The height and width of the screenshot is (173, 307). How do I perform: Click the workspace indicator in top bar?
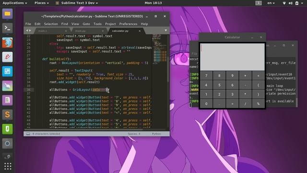point(259,3)
